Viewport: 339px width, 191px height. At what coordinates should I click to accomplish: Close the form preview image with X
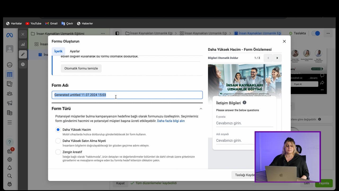tap(277, 69)
